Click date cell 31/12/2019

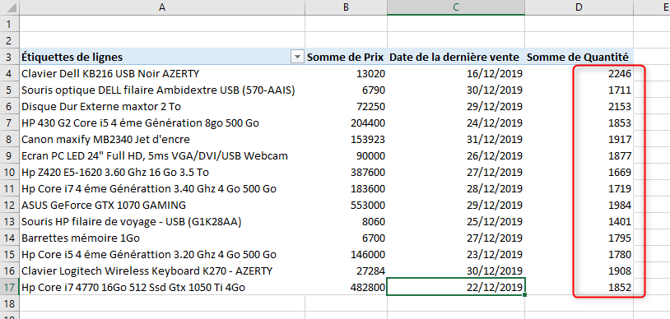(x=456, y=139)
